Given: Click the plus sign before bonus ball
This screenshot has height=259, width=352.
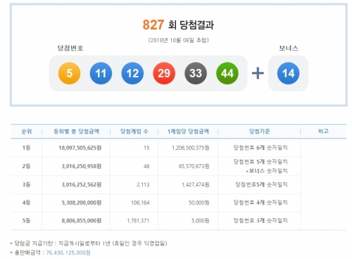Looking at the screenshot, I should coord(258,73).
